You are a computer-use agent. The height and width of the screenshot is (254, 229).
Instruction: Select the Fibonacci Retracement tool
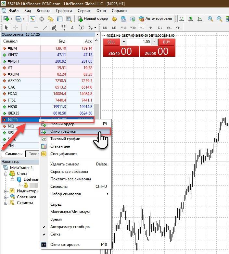[63, 28]
